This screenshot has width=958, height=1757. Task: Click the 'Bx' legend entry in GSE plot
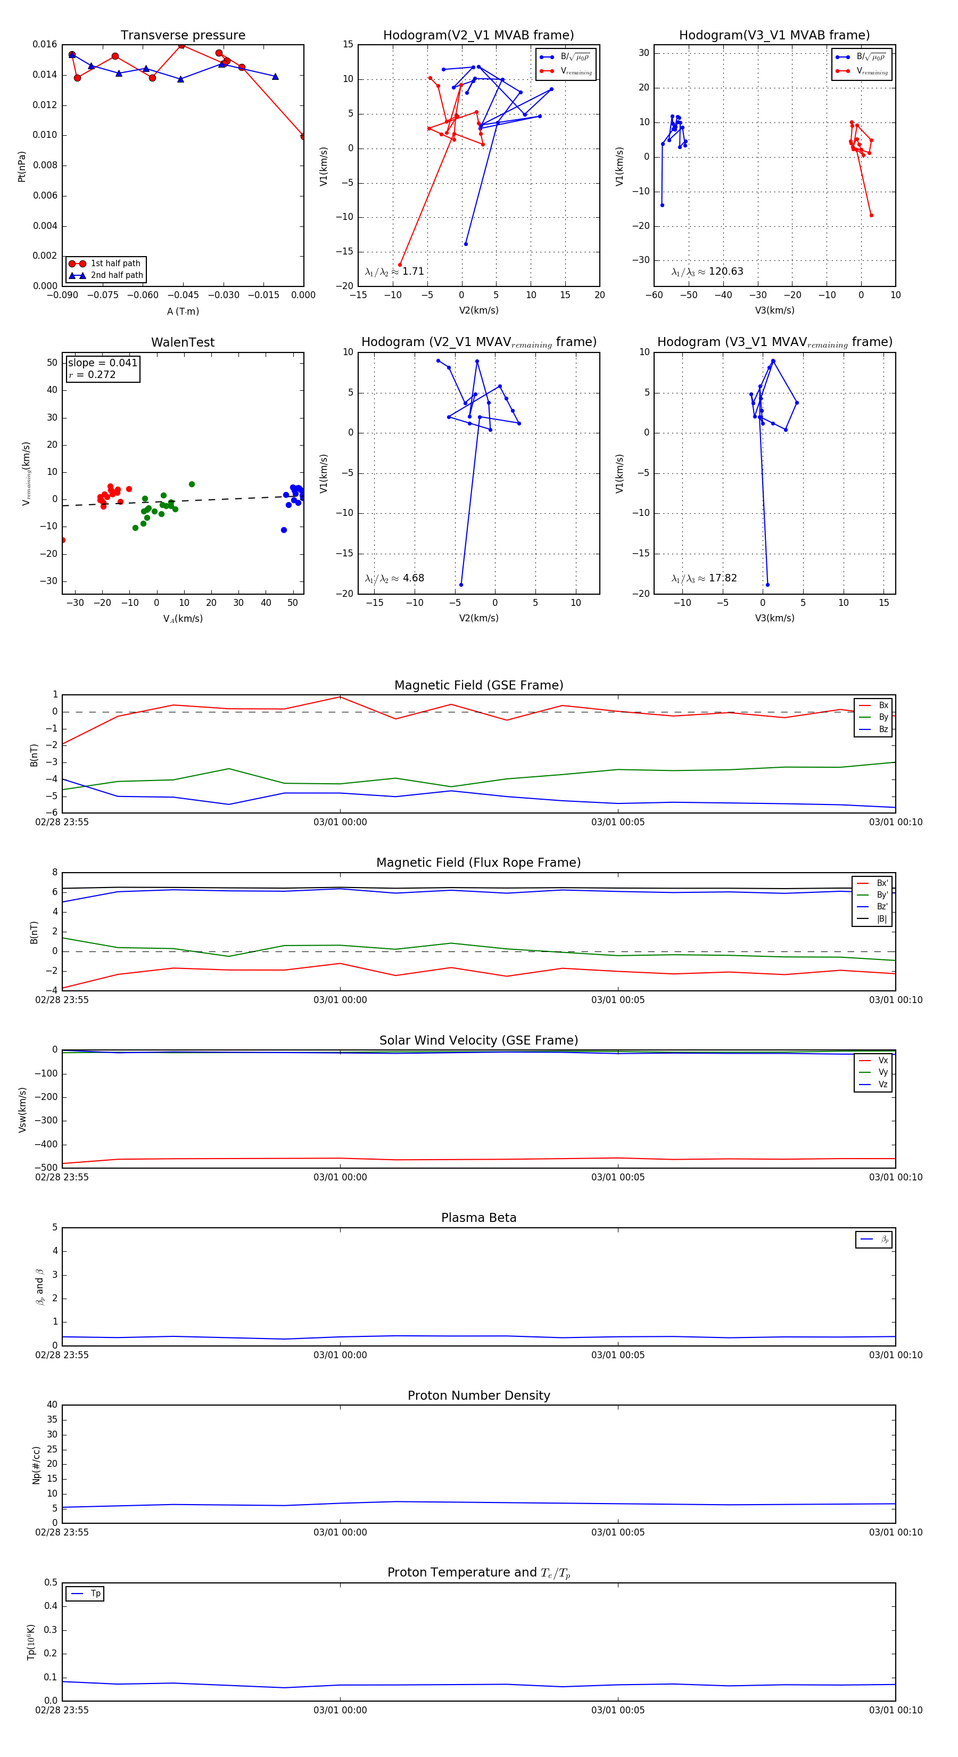coord(873,705)
